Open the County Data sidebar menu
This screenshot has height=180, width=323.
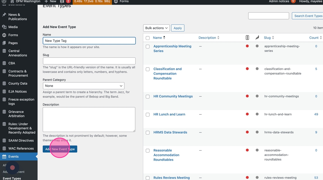(x=18, y=83)
